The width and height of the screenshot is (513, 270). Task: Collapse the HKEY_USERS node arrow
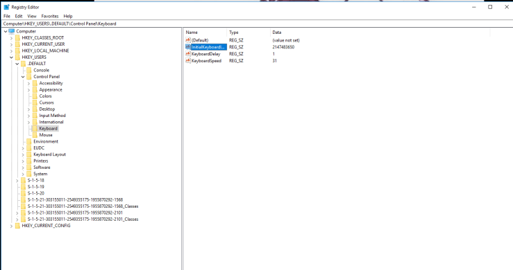tap(11, 57)
